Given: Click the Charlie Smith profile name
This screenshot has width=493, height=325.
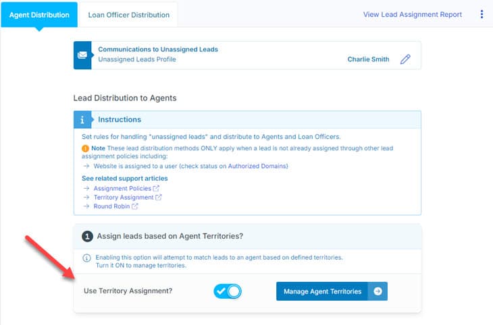Looking at the screenshot, I should pos(368,59).
